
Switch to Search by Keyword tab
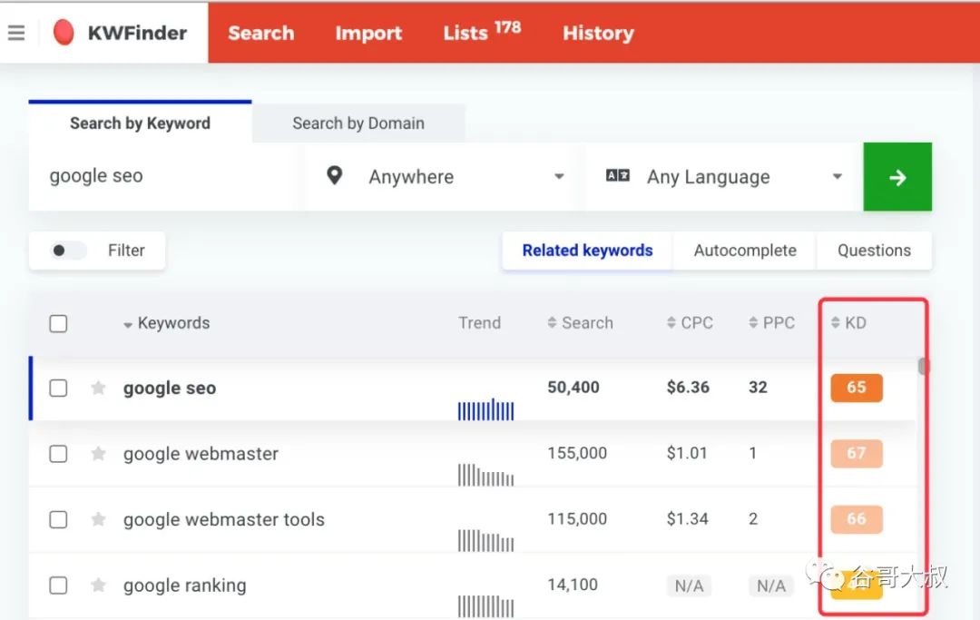140,123
